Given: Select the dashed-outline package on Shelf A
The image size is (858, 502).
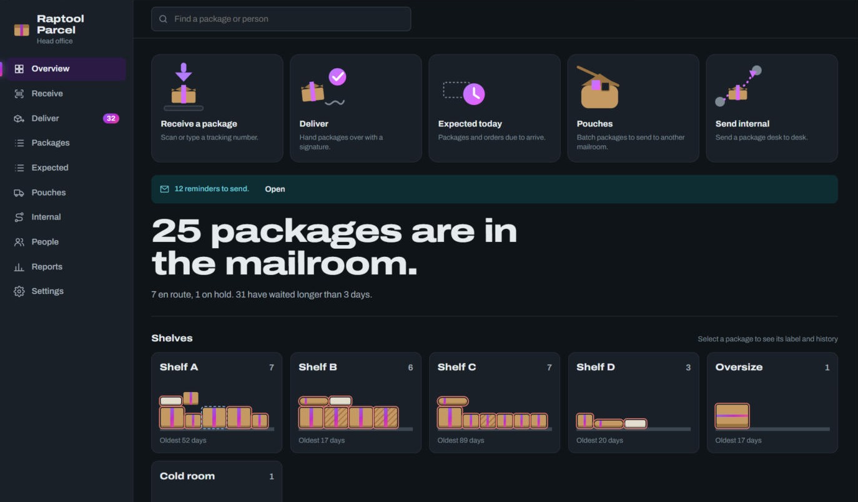Looking at the screenshot, I should tap(214, 418).
